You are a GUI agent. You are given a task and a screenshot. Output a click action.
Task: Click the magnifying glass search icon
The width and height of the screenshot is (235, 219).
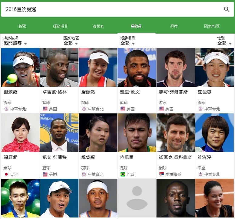pos(227,9)
